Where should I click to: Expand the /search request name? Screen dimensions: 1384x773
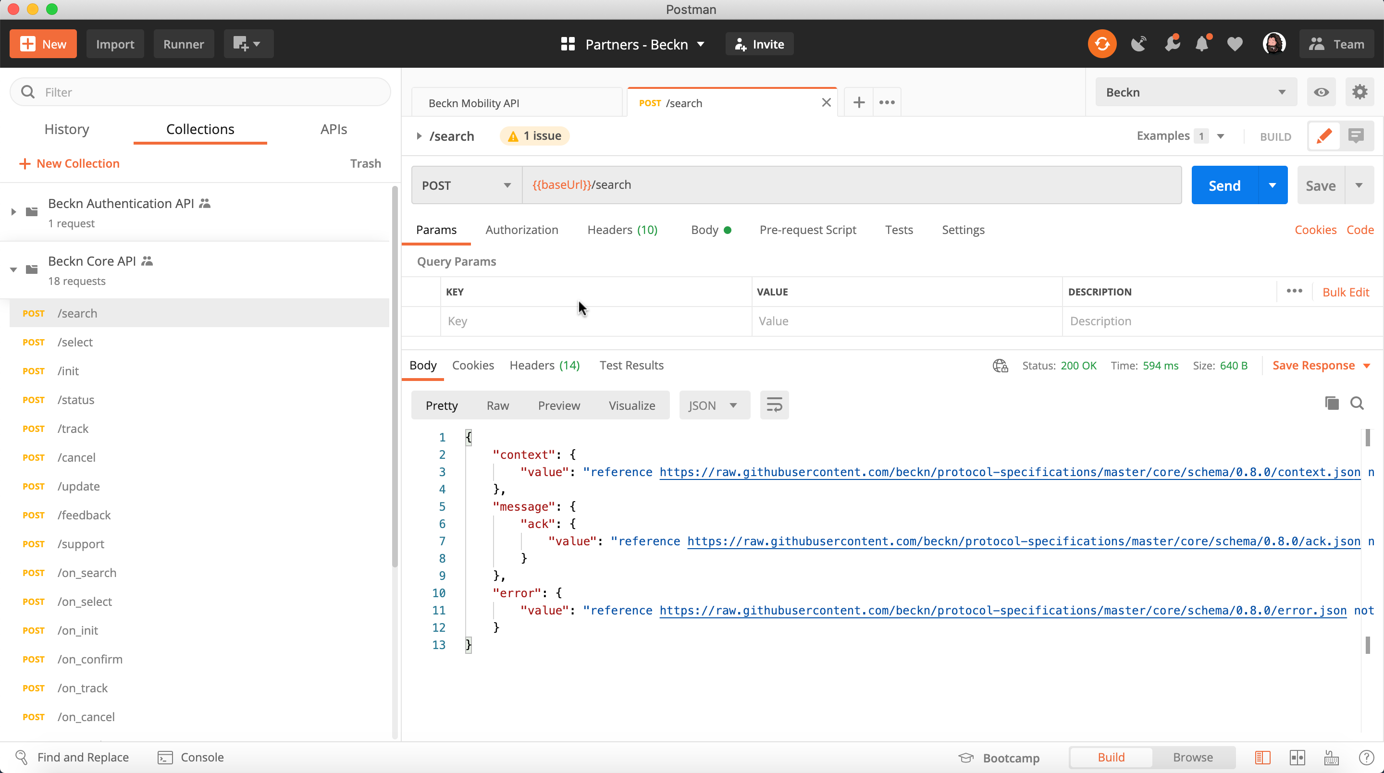[419, 136]
